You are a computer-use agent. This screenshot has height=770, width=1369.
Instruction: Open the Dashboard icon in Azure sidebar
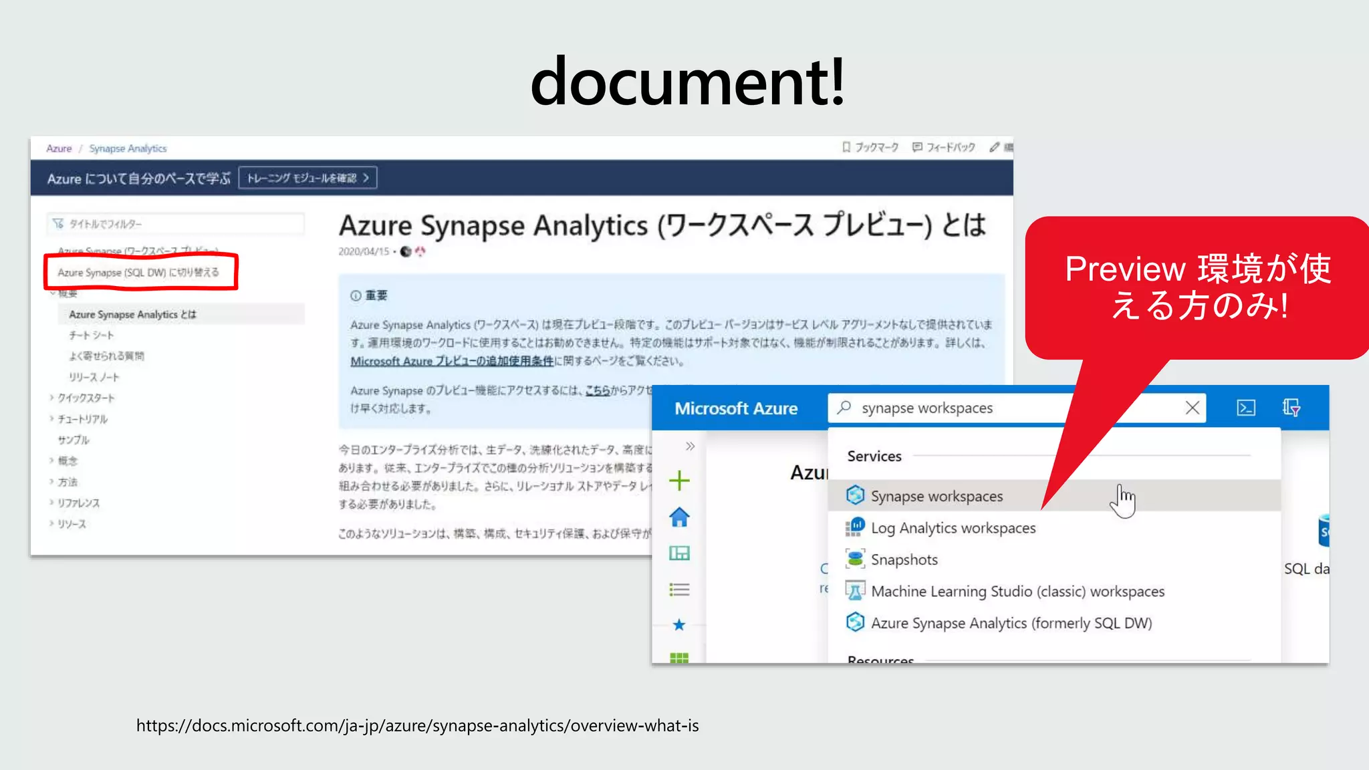coord(679,553)
